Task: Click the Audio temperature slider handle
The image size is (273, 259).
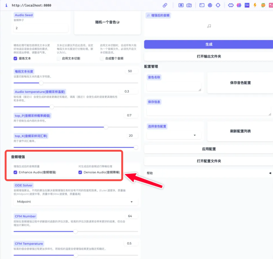Action: coord(52,107)
